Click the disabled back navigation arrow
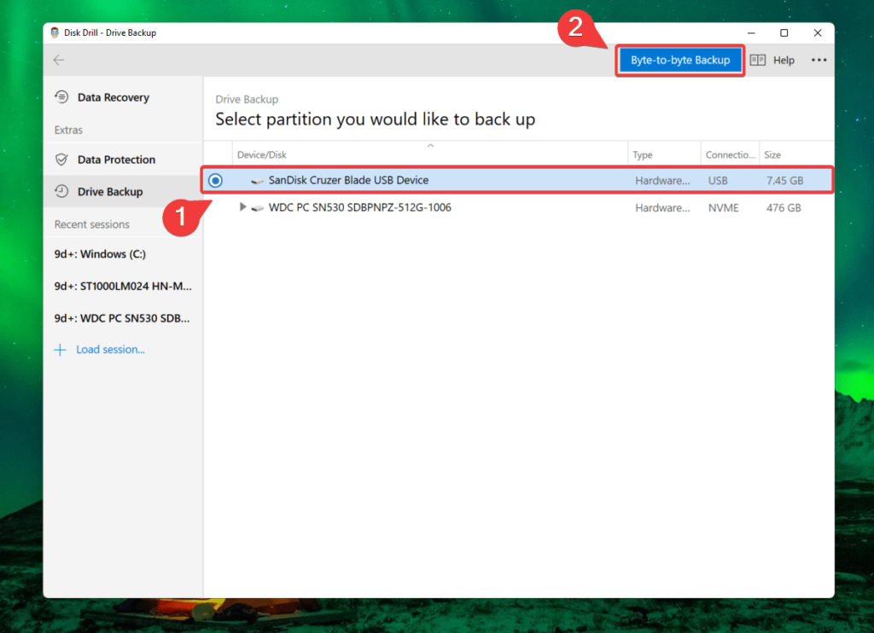Image resolution: width=874 pixels, height=633 pixels. point(58,60)
